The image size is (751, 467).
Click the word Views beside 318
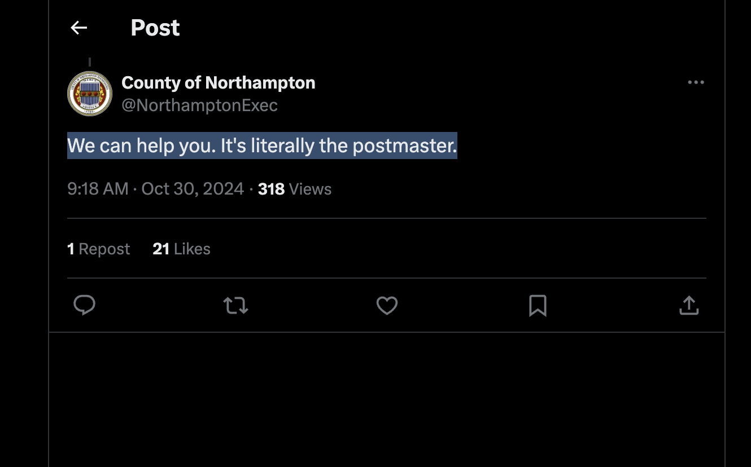[x=310, y=189]
